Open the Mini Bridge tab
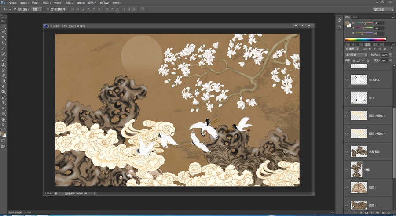 point(16,213)
